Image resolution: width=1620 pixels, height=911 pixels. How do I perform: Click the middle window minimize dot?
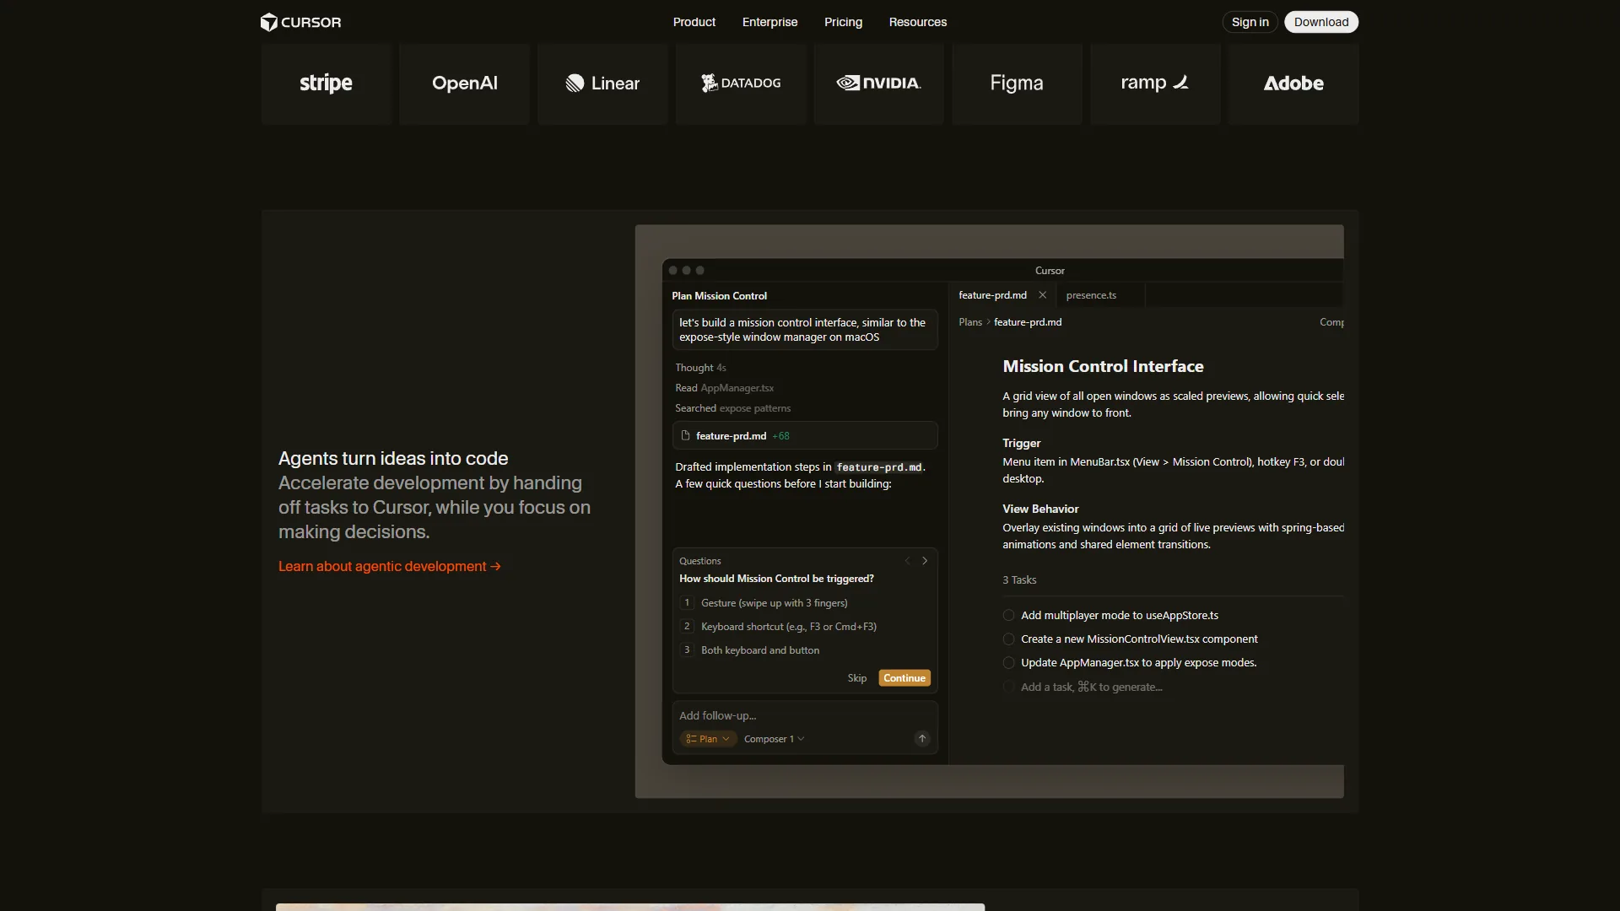tap(687, 271)
